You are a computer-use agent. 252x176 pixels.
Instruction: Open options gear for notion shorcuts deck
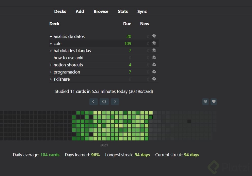tap(154, 65)
